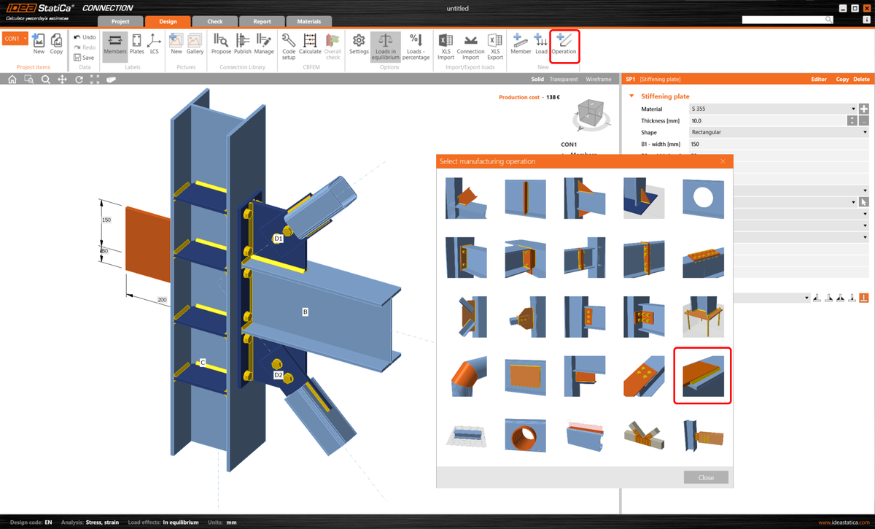Select the highlighted operation thumbnail in the dialog
Image resolution: width=875 pixels, height=529 pixels.
click(x=701, y=378)
